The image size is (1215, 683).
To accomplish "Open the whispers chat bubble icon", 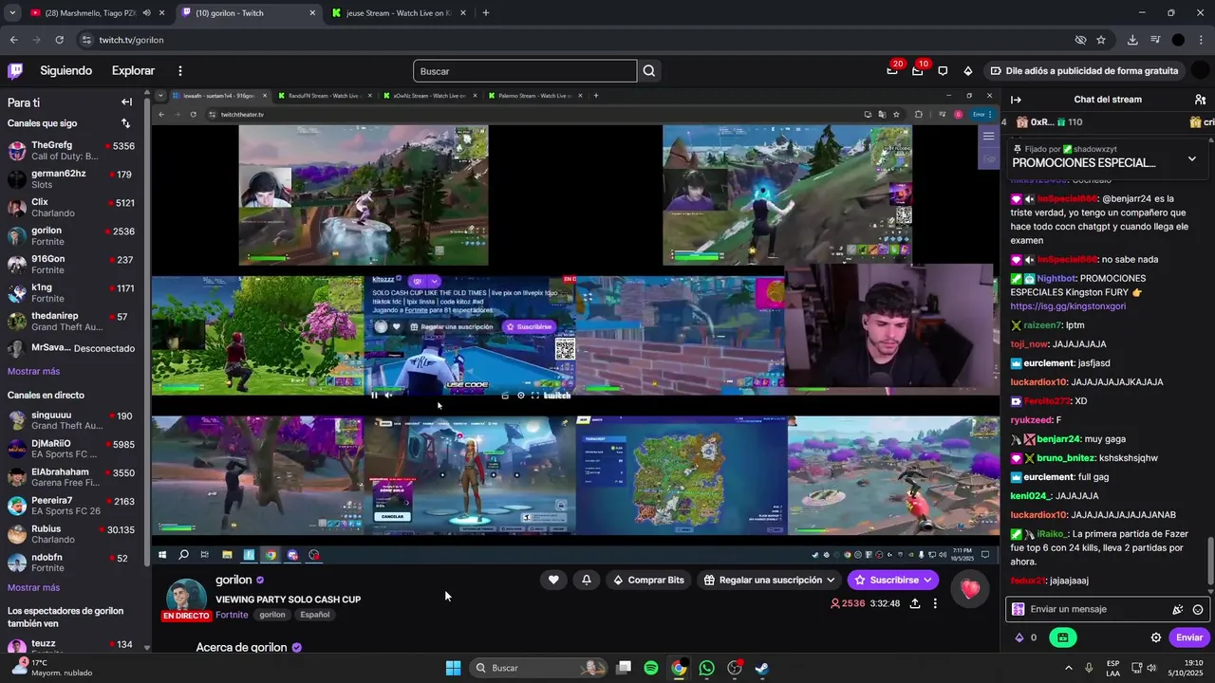I will pyautogui.click(x=943, y=70).
